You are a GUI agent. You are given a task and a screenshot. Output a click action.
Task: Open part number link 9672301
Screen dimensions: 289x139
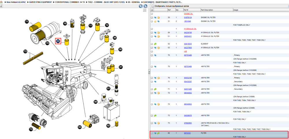click(187, 133)
